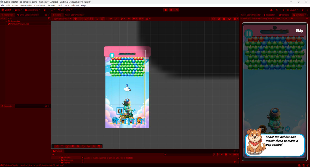The height and width of the screenshot is (167, 310).
Task: Switch to Asset Store Validator tab
Action: (75, 15)
